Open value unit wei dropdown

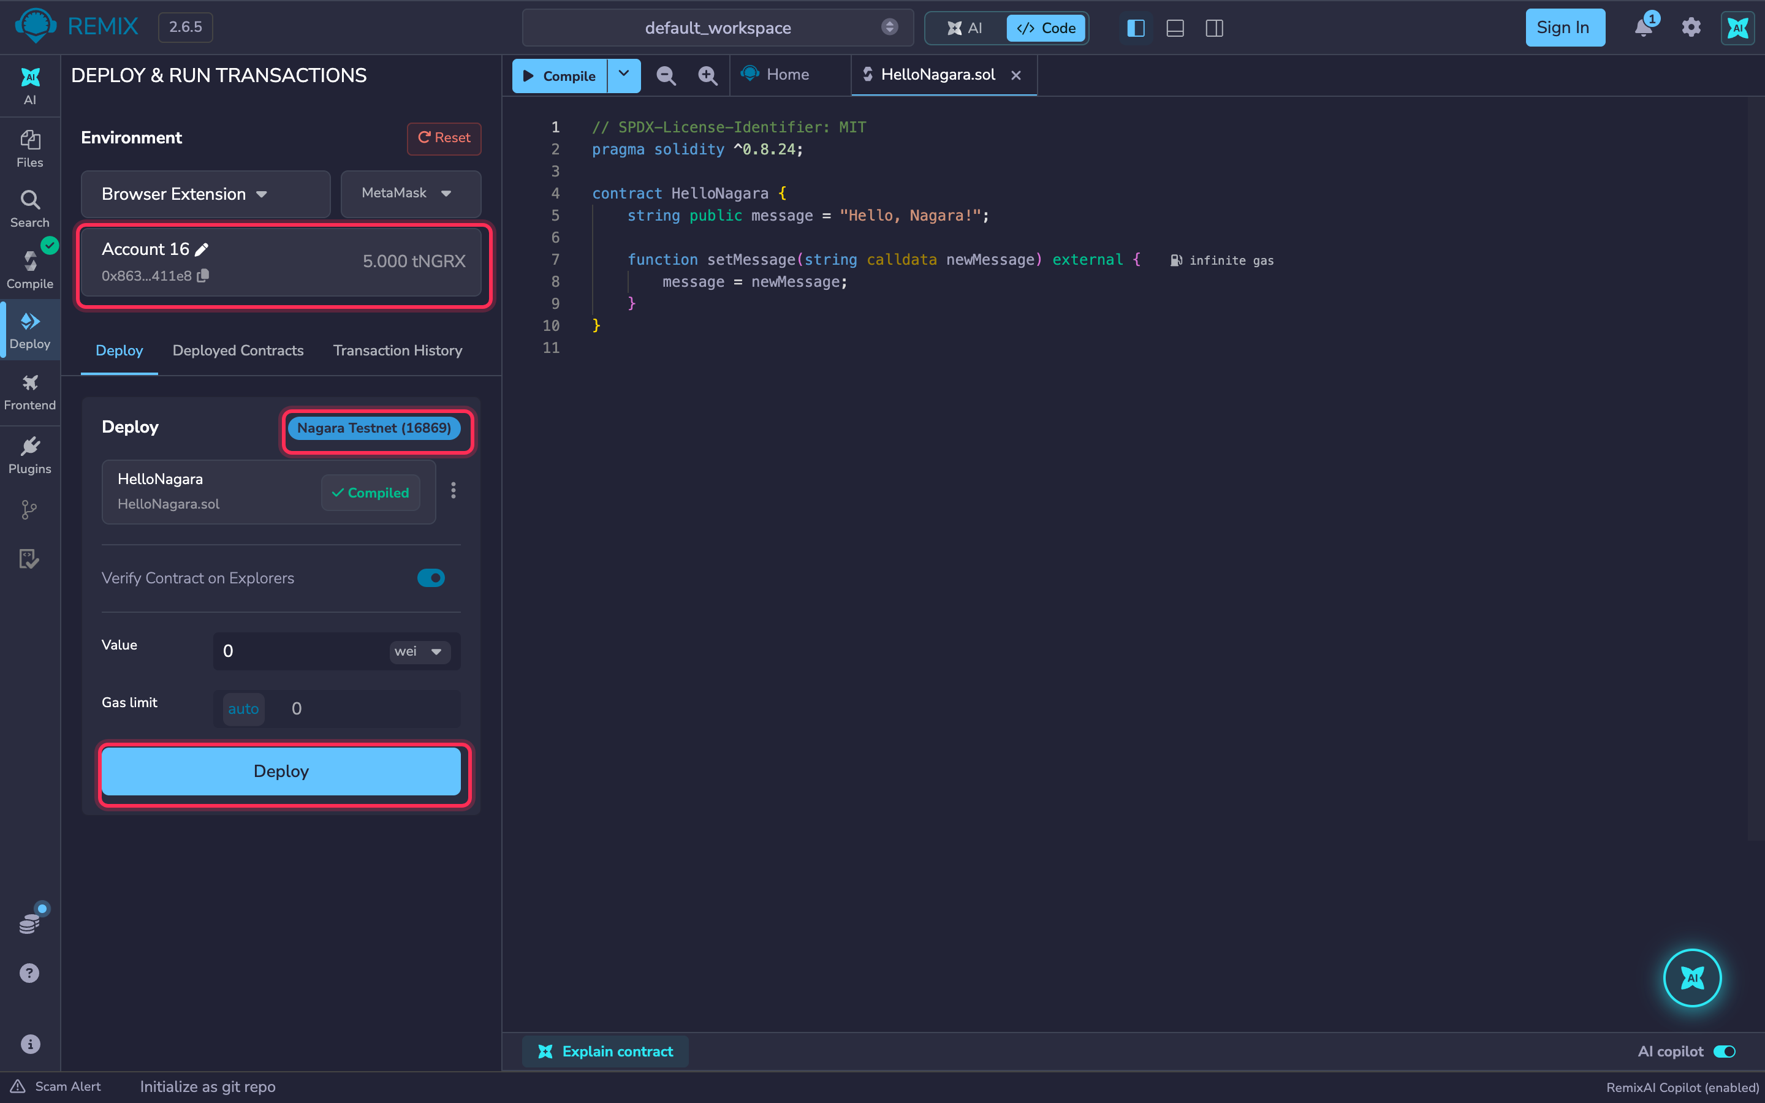[x=419, y=651]
